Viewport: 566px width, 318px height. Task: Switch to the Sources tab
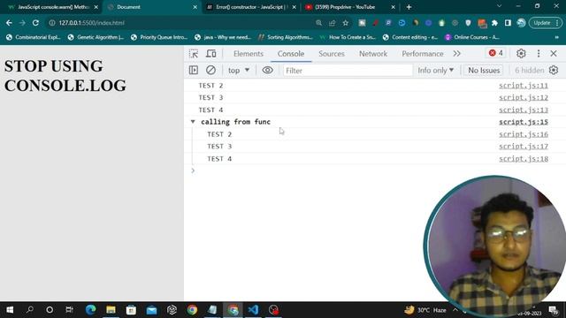(332, 54)
